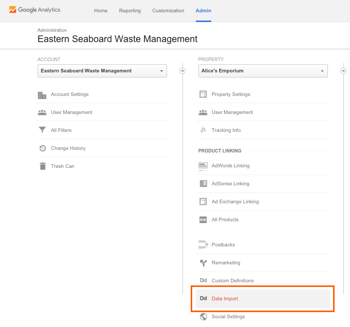Open Change History

68,148
